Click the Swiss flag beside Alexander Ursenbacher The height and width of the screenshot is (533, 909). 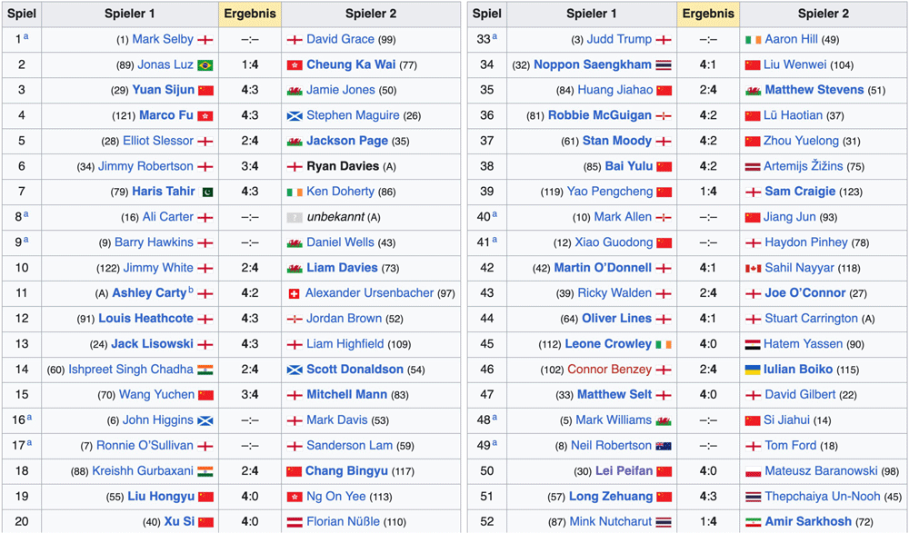pos(294,293)
